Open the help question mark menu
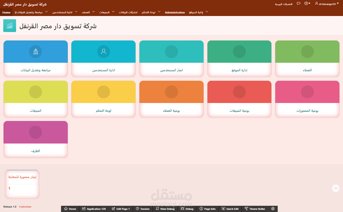 coord(307,3)
